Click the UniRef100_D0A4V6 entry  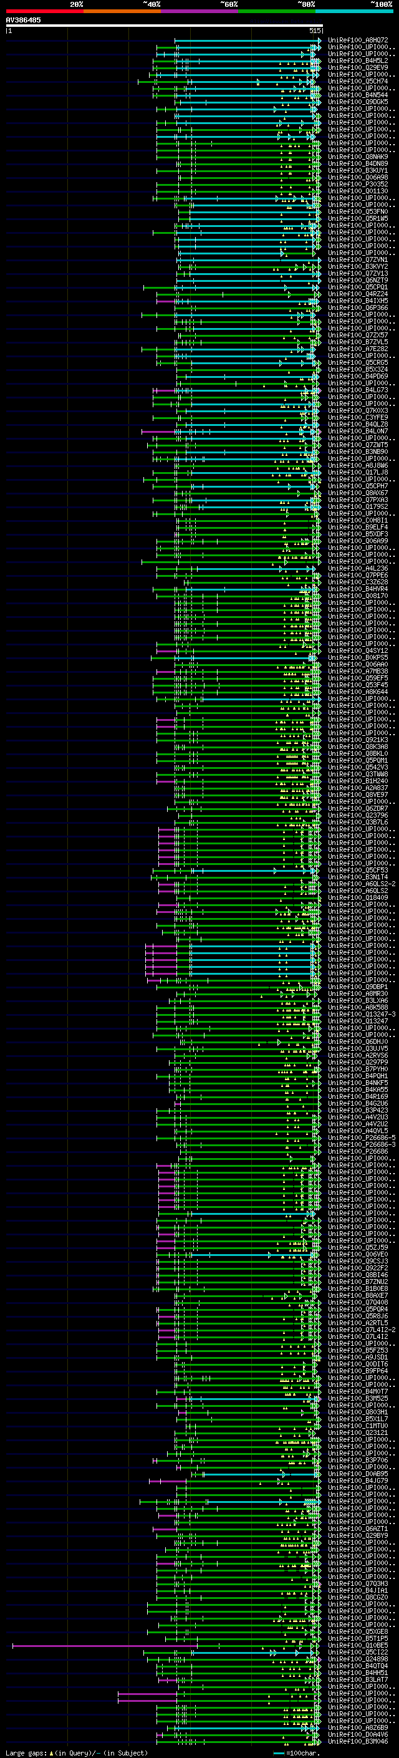358,1734
